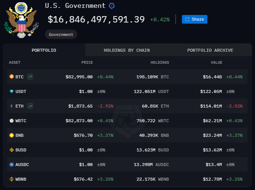Screen dimensions: 255x190
Task: Click the $13.62M BUSD value
Action: [212, 150]
